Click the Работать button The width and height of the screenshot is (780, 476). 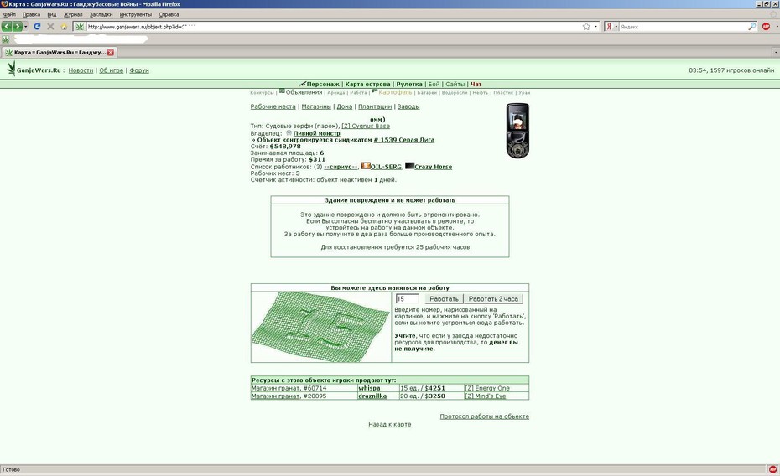click(x=443, y=299)
